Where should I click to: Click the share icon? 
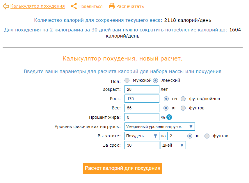tap(74, 6)
